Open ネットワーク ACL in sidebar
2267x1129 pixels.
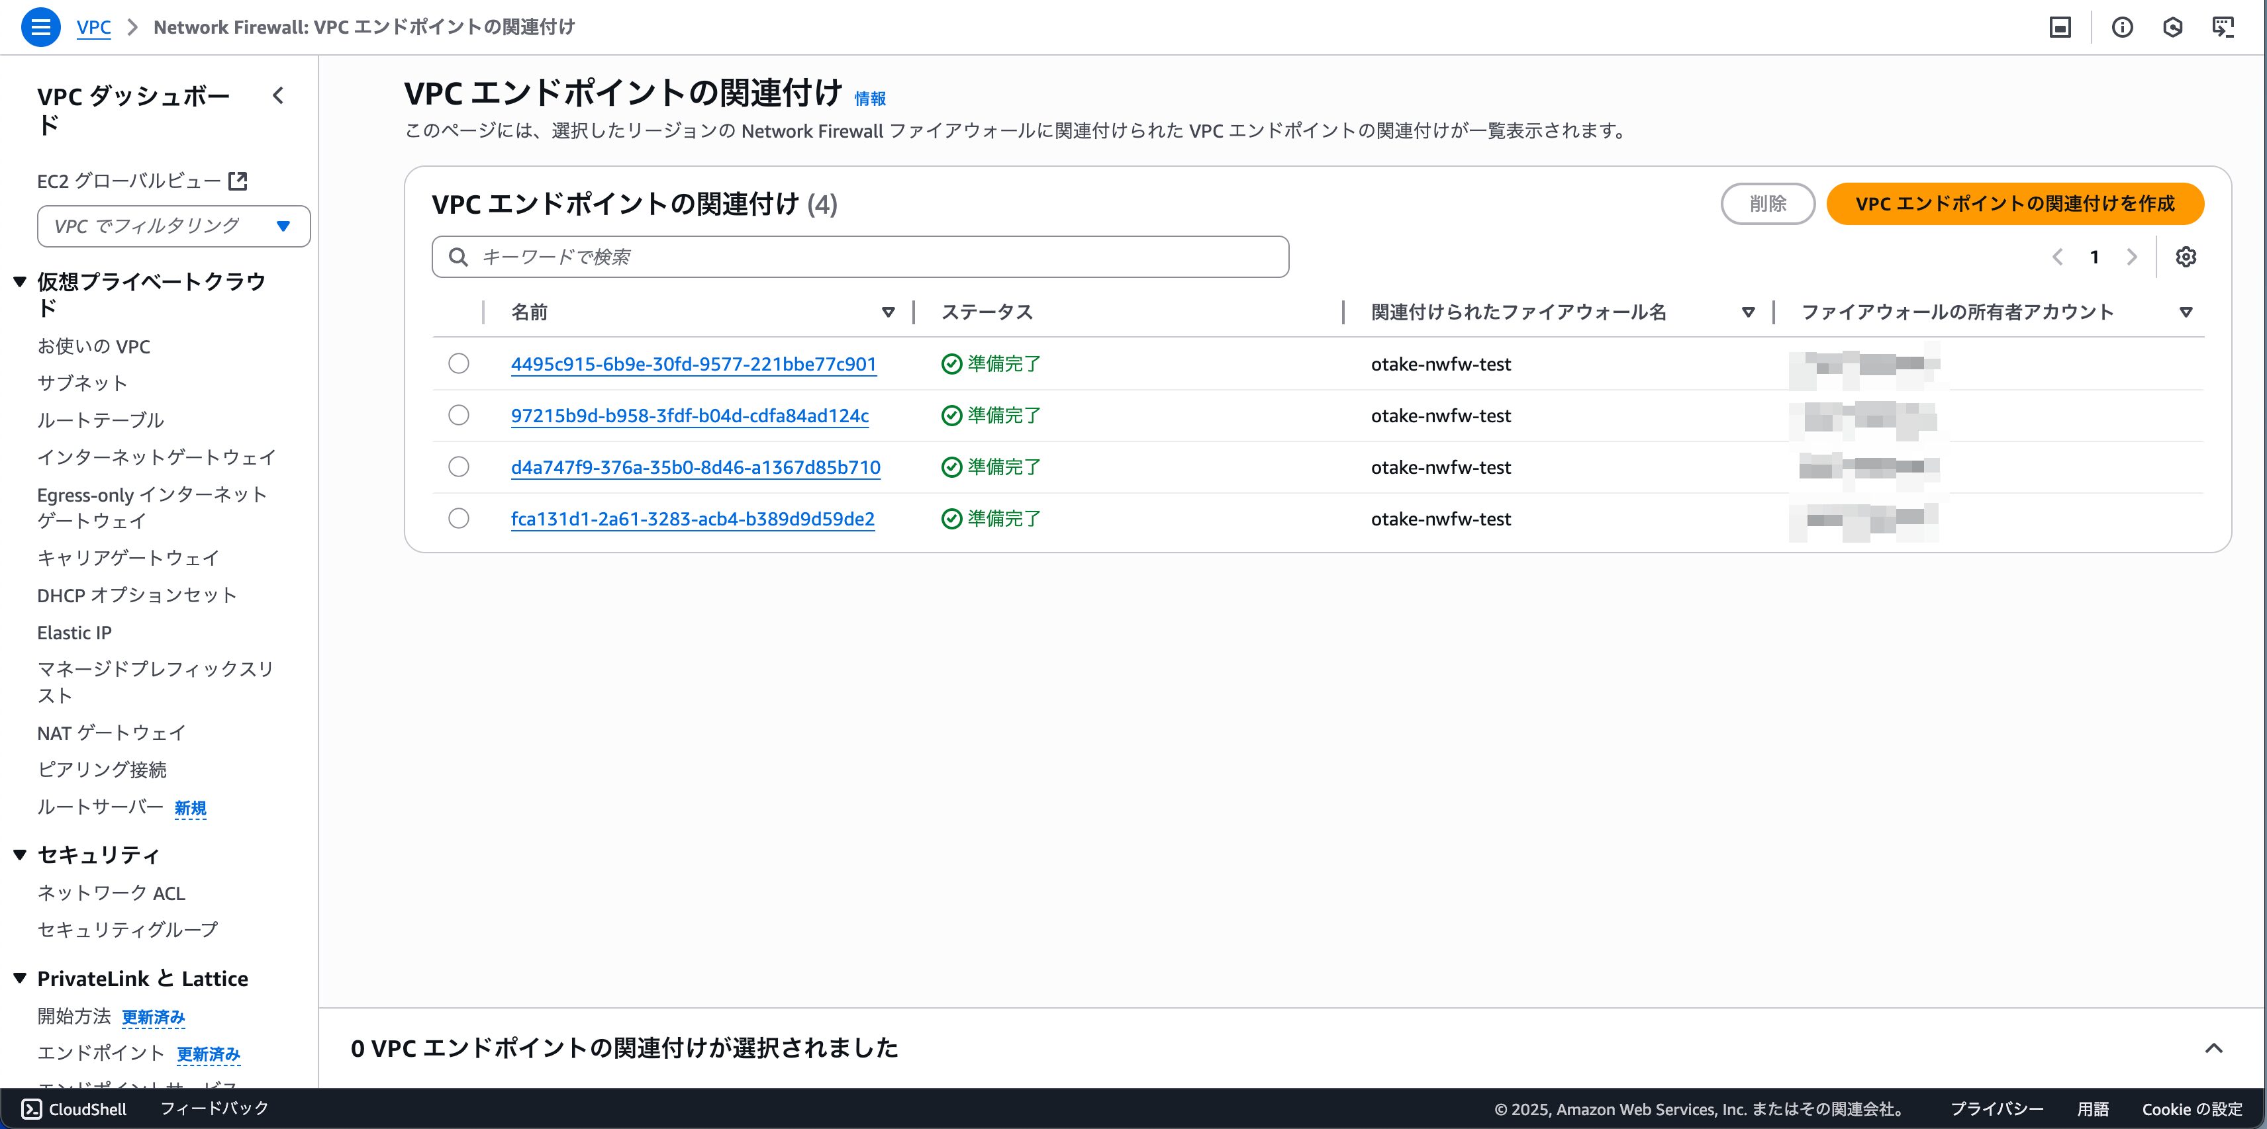[111, 893]
